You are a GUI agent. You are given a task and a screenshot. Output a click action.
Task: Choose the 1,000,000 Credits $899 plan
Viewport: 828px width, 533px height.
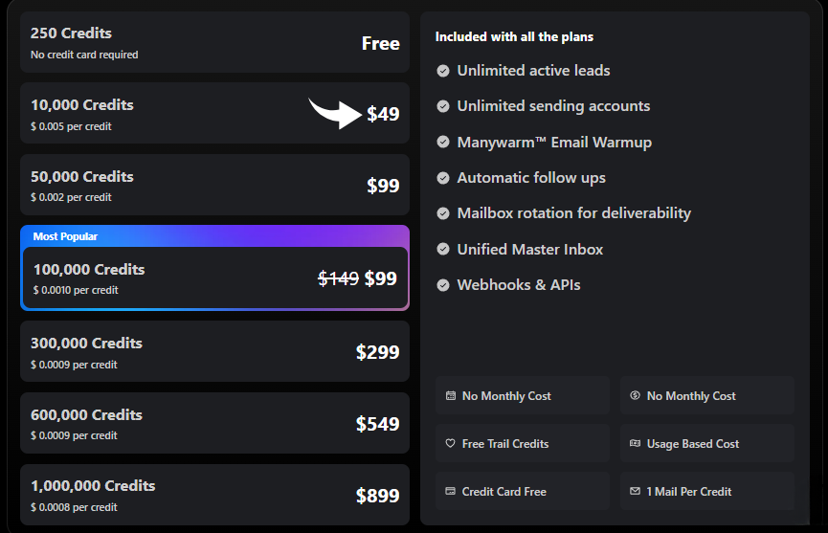coord(214,495)
